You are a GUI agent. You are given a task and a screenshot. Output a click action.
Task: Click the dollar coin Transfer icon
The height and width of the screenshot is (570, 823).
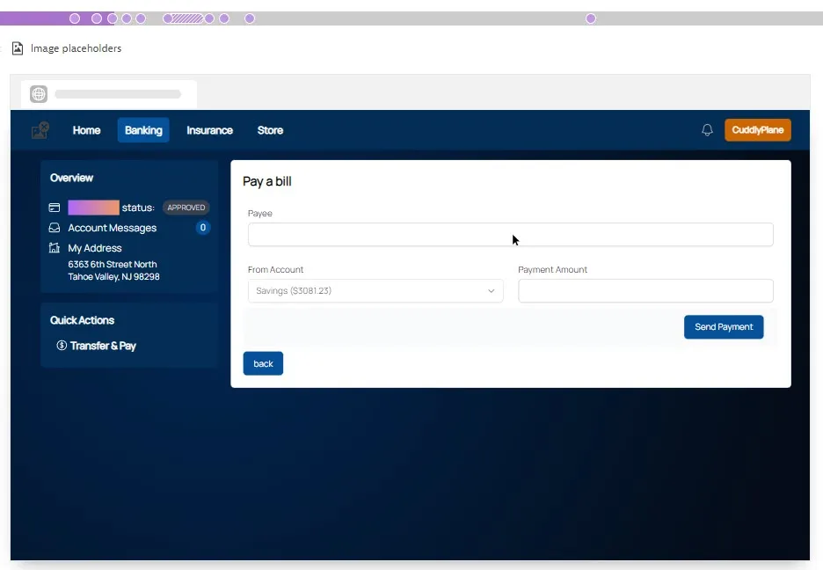click(x=62, y=346)
